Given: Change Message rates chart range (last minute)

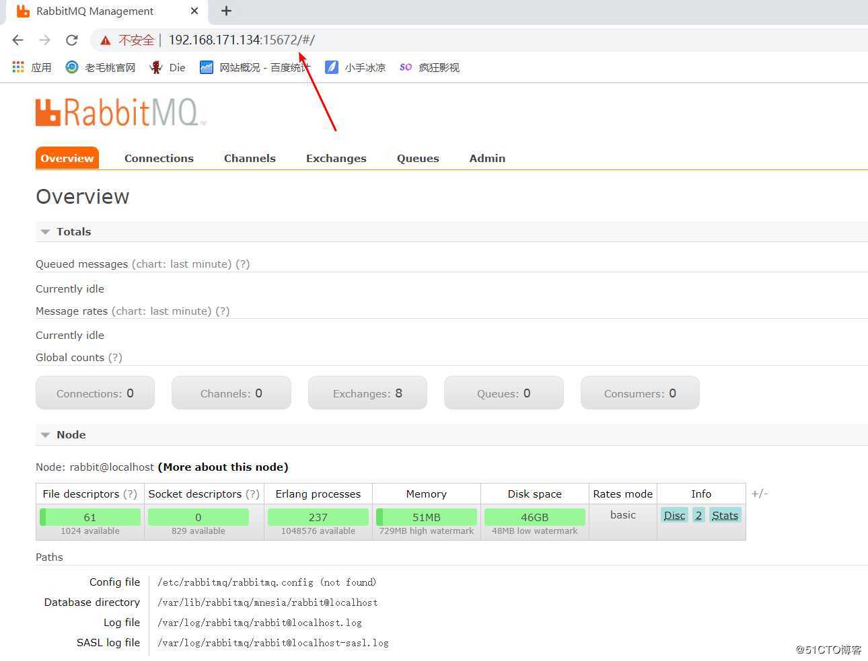Looking at the screenshot, I should click(x=161, y=311).
